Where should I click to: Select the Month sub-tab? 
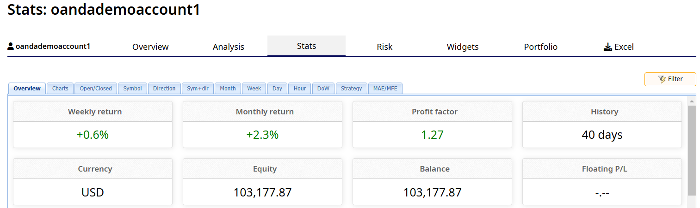tap(228, 89)
